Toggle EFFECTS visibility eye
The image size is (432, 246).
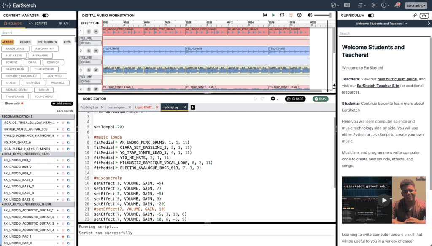tap(97, 24)
